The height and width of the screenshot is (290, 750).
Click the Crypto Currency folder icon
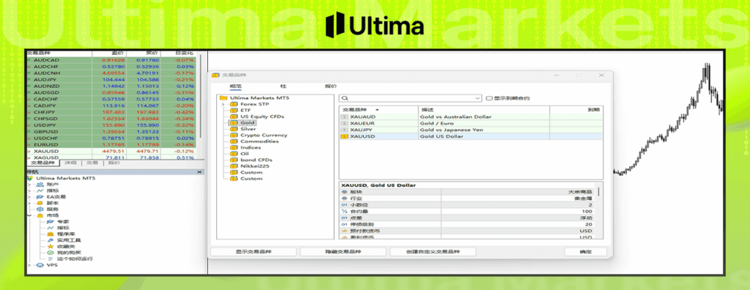coord(234,135)
